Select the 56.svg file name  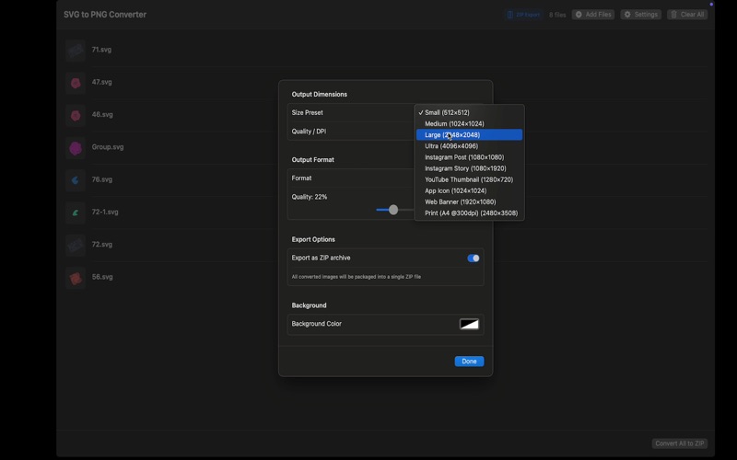point(102,277)
